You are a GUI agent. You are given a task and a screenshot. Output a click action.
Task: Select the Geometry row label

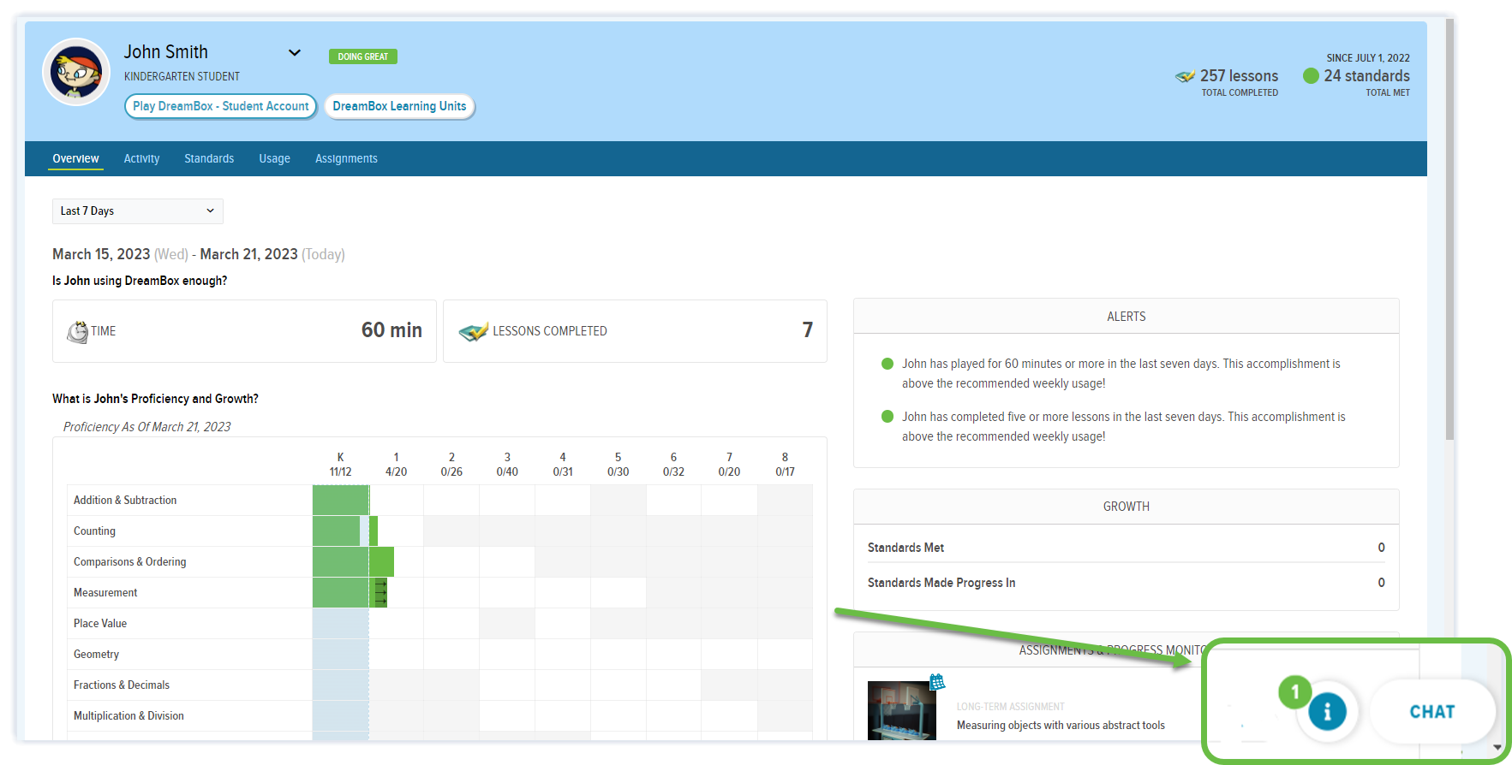[96, 655]
